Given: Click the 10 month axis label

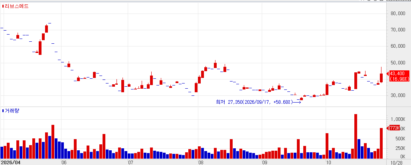Looking at the screenshot, I should click(x=328, y=162).
